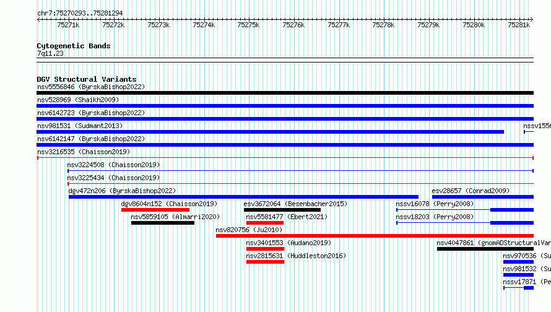Click the nsv3225434 (Chaisson2019) variant label

(113, 178)
